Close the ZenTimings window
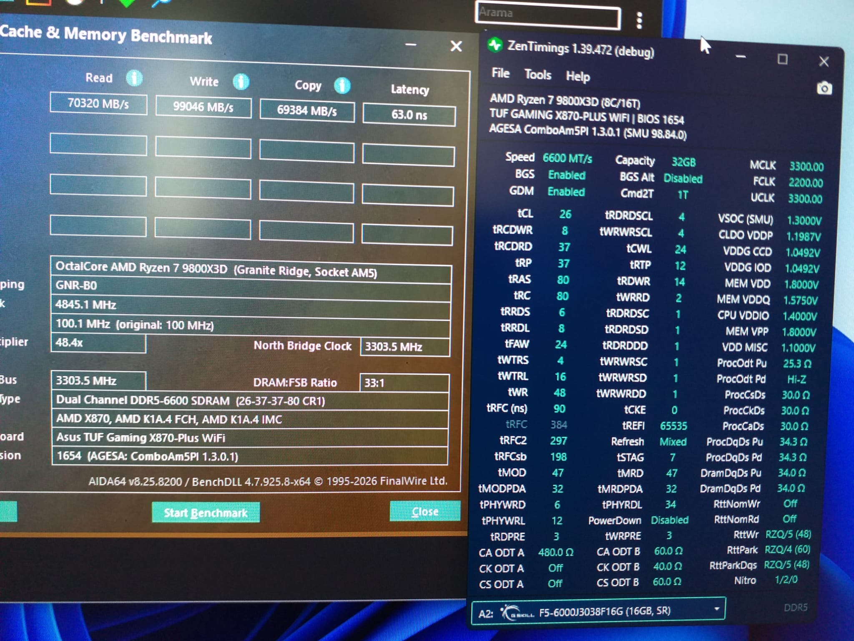The image size is (854, 641). 824,62
